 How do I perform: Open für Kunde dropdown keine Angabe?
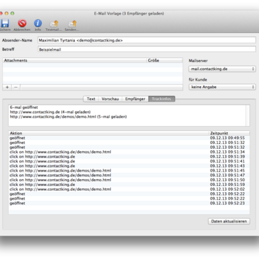222,87
